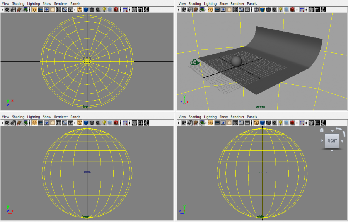Expand the Show menu in side viewport
This screenshot has height=222, width=348.
tap(223, 117)
